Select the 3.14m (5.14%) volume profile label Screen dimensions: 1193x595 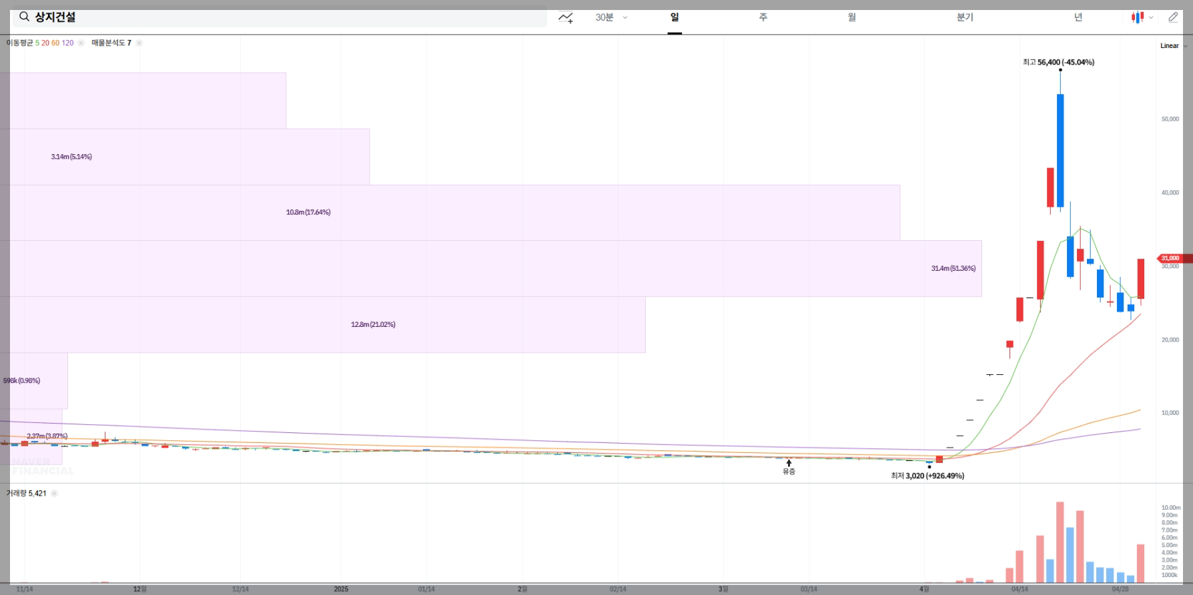pyautogui.click(x=71, y=157)
